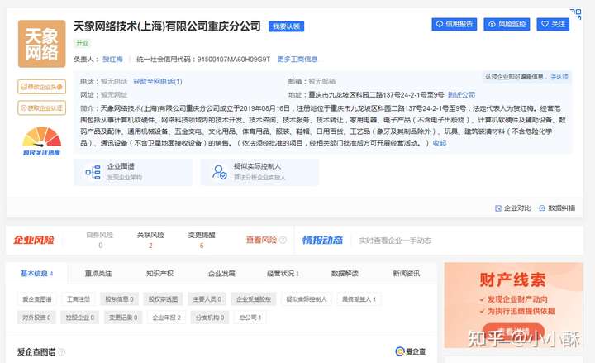Screen dimensions: 595x363
Task: Select the 爱企查图谱 tag
Action: [x=37, y=299]
